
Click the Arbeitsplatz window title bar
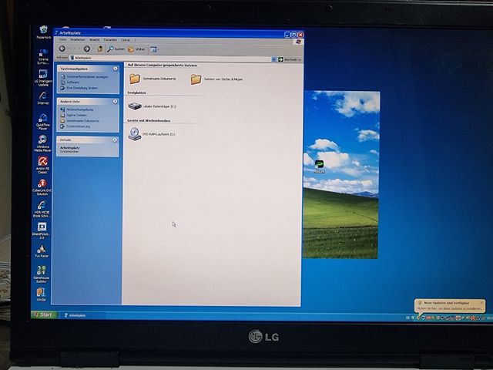point(169,33)
